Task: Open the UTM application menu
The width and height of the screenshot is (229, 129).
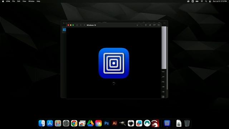Action: pos(8,1)
